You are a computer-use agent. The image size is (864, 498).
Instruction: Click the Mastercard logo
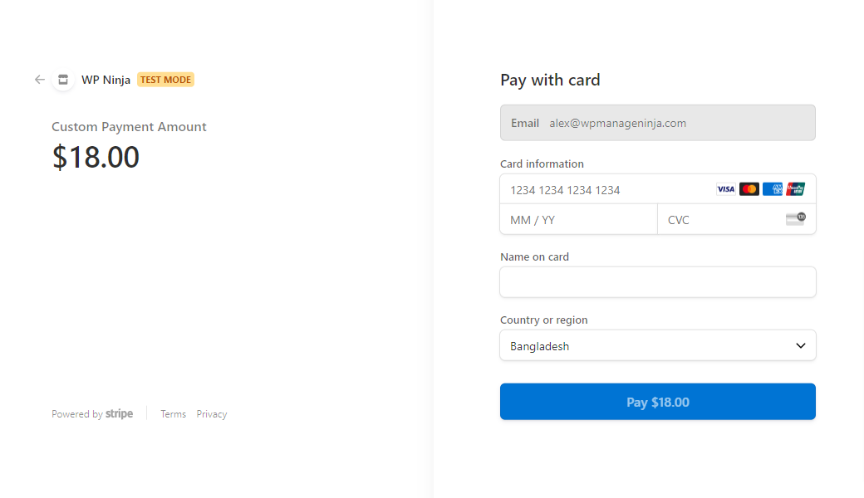click(749, 189)
